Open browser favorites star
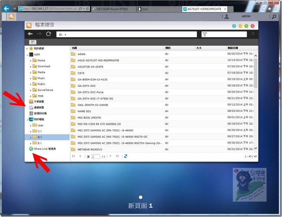The image size is (282, 217). click(x=269, y=9)
